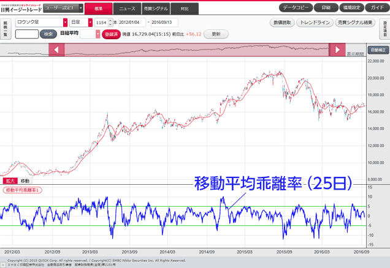Click the トレンドライン button

(316, 23)
